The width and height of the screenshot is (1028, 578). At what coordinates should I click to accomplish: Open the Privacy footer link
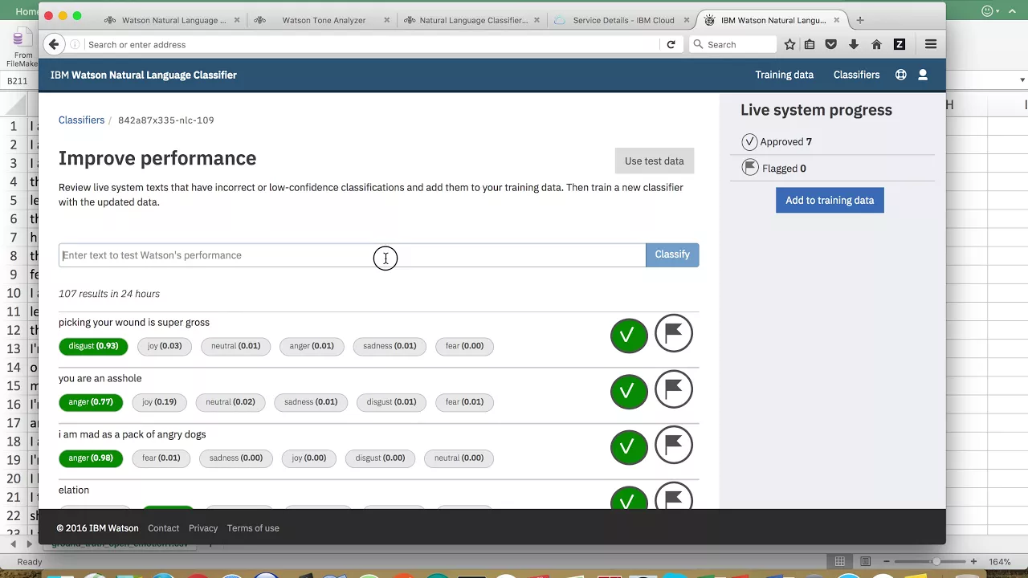(203, 528)
